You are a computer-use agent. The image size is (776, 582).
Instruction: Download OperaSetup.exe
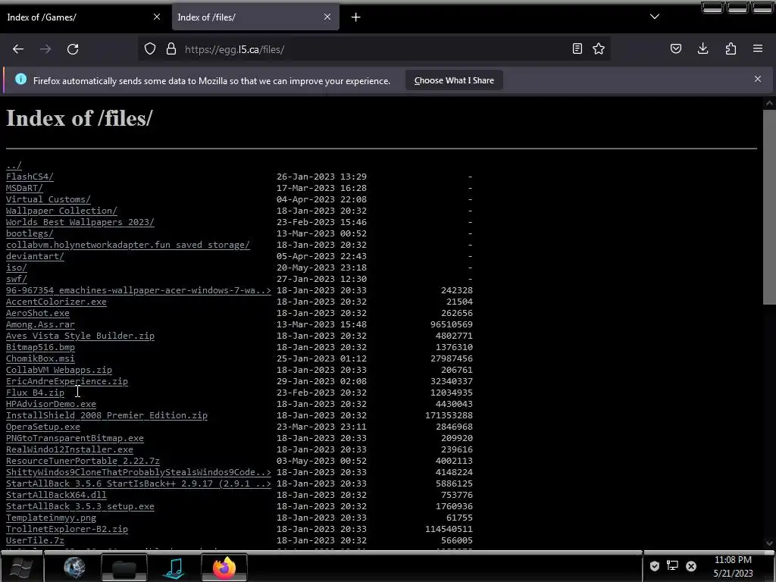[43, 427]
